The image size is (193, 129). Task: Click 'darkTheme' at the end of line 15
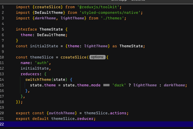174,85
